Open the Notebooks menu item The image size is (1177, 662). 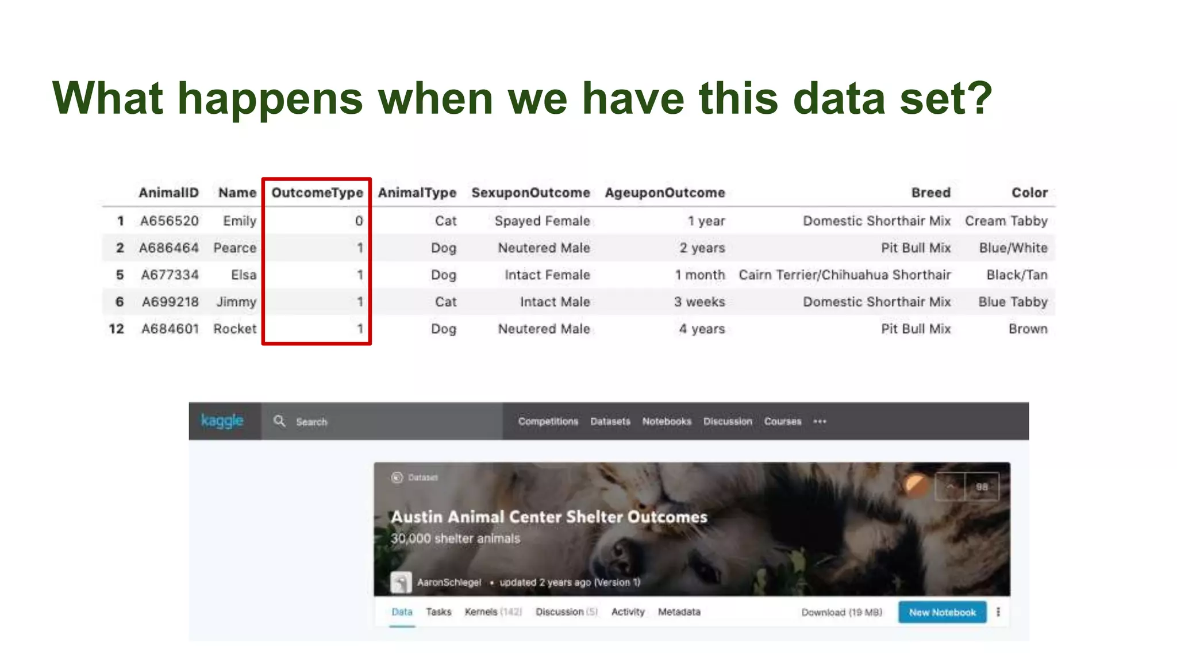pos(667,421)
